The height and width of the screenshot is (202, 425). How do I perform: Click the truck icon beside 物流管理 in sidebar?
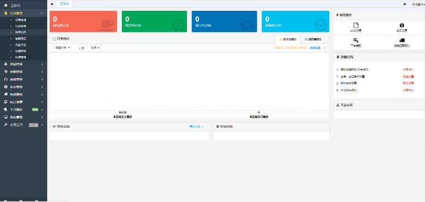click(x=6, y=94)
